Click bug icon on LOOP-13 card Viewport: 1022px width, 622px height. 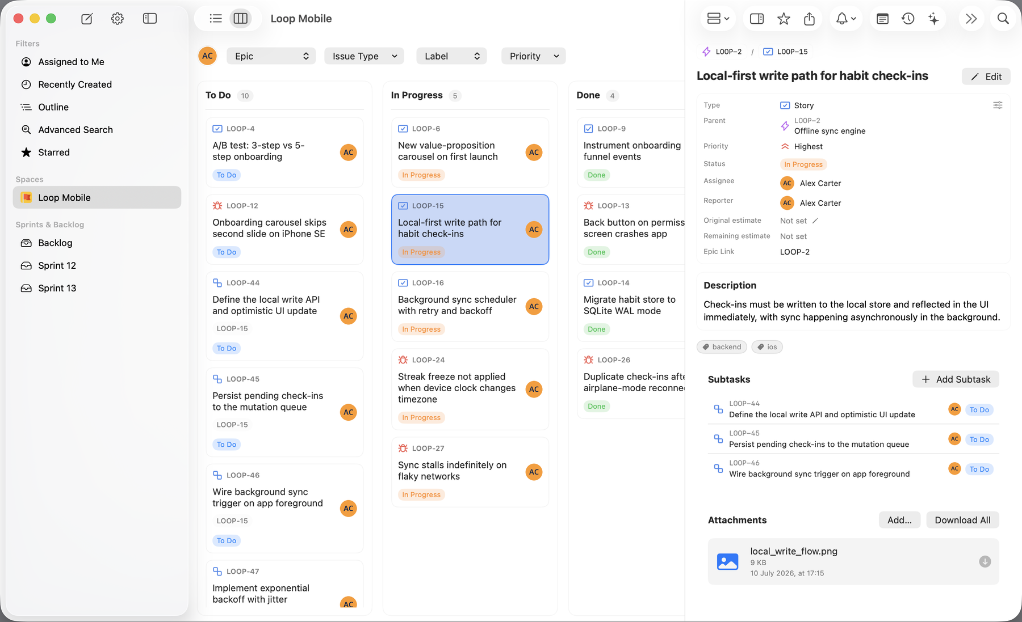(589, 206)
